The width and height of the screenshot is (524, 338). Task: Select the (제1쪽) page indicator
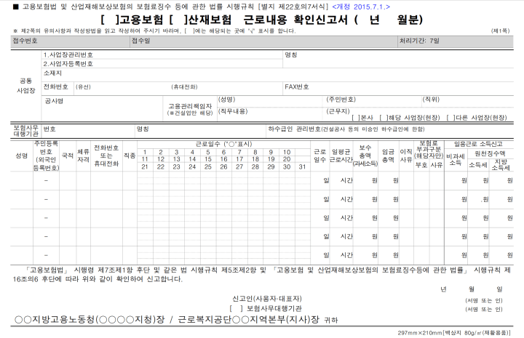point(500,31)
